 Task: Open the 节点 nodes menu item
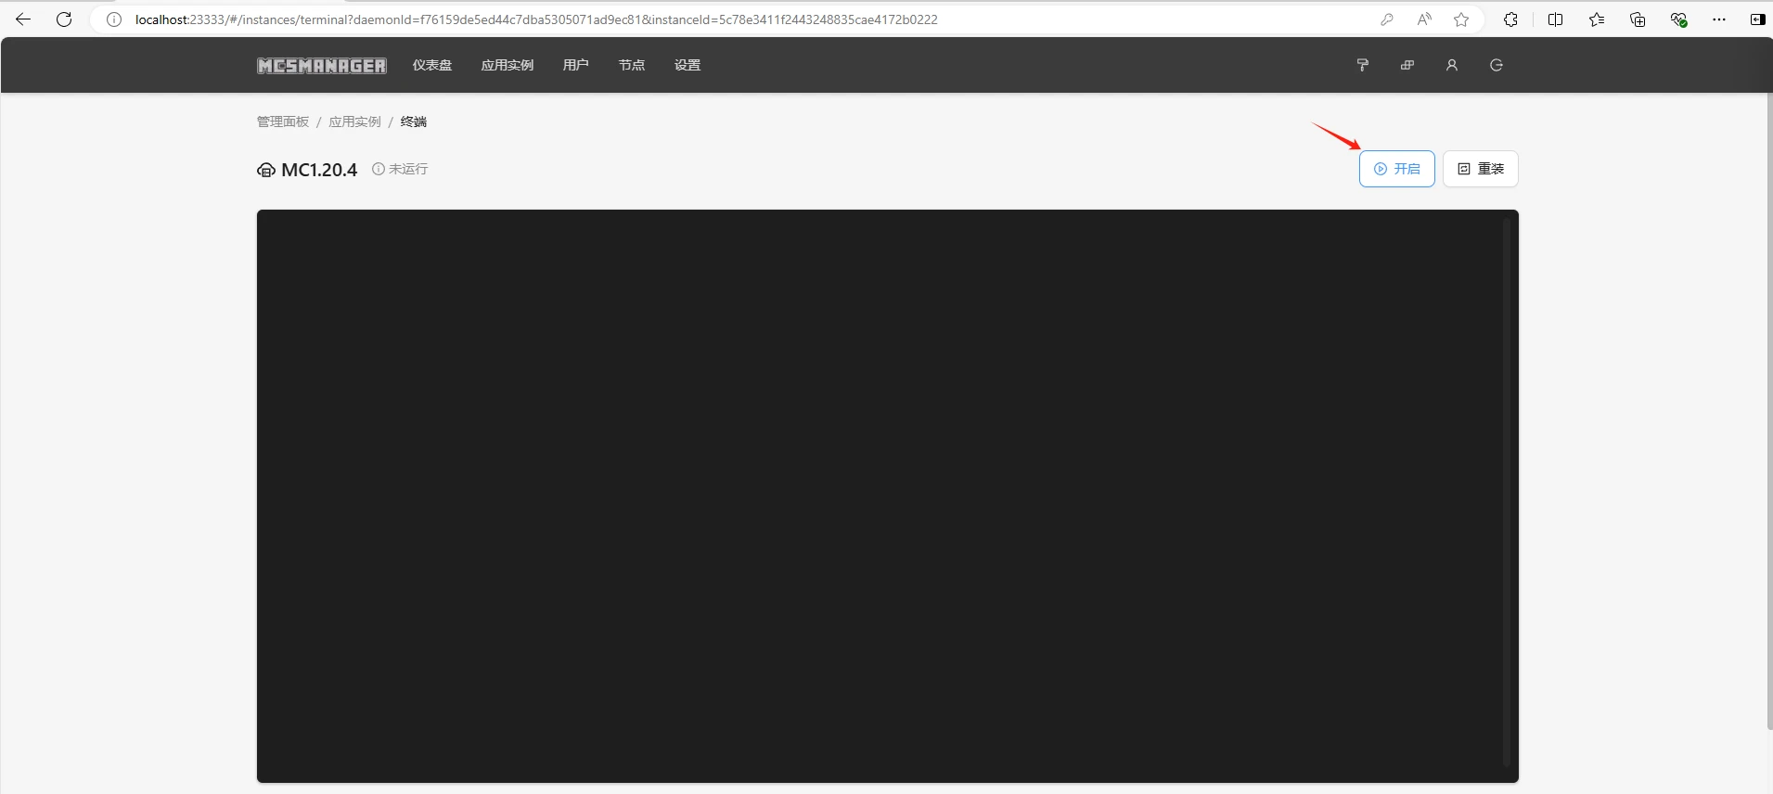(631, 65)
